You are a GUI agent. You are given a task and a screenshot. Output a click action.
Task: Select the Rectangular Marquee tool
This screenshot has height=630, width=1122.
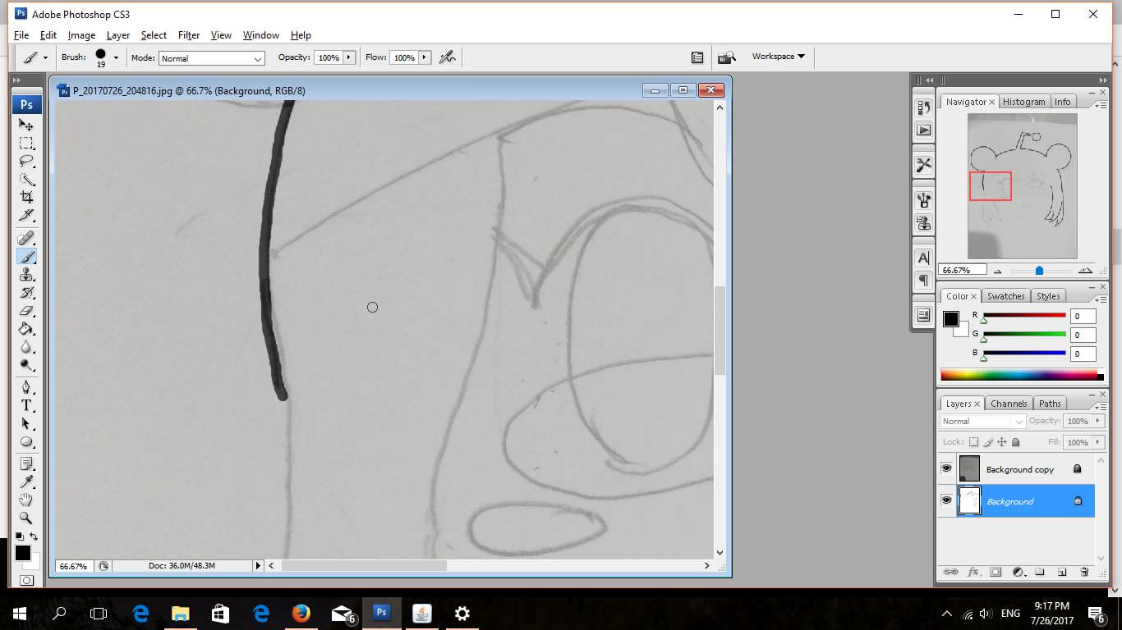click(26, 144)
